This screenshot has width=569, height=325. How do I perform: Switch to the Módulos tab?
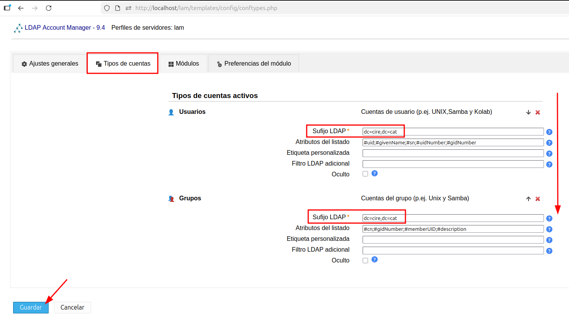coord(183,63)
